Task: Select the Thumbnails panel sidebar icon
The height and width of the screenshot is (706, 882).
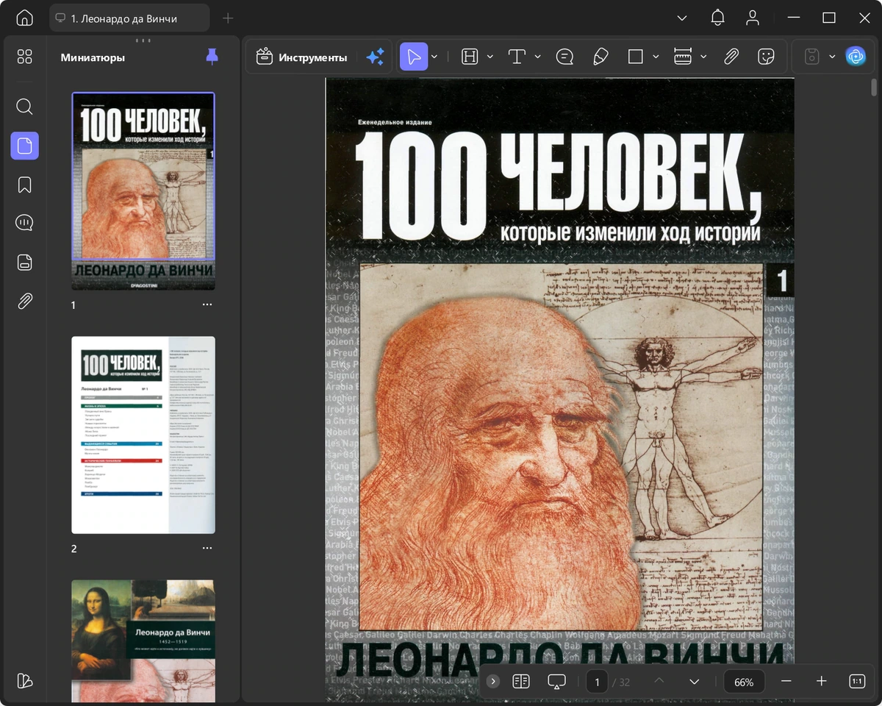Action: click(24, 146)
